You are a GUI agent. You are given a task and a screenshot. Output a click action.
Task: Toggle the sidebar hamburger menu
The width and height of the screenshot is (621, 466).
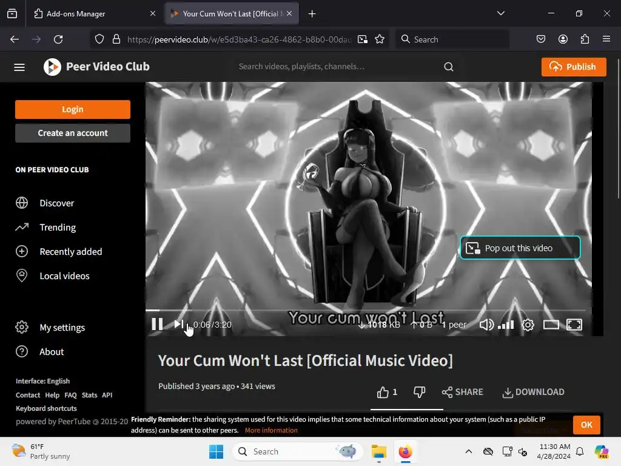(x=19, y=67)
